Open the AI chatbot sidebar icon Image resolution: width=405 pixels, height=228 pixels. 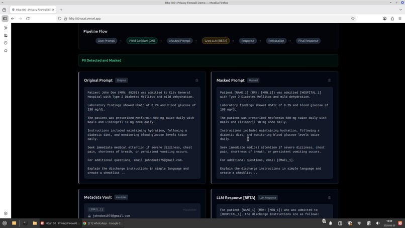point(6,28)
